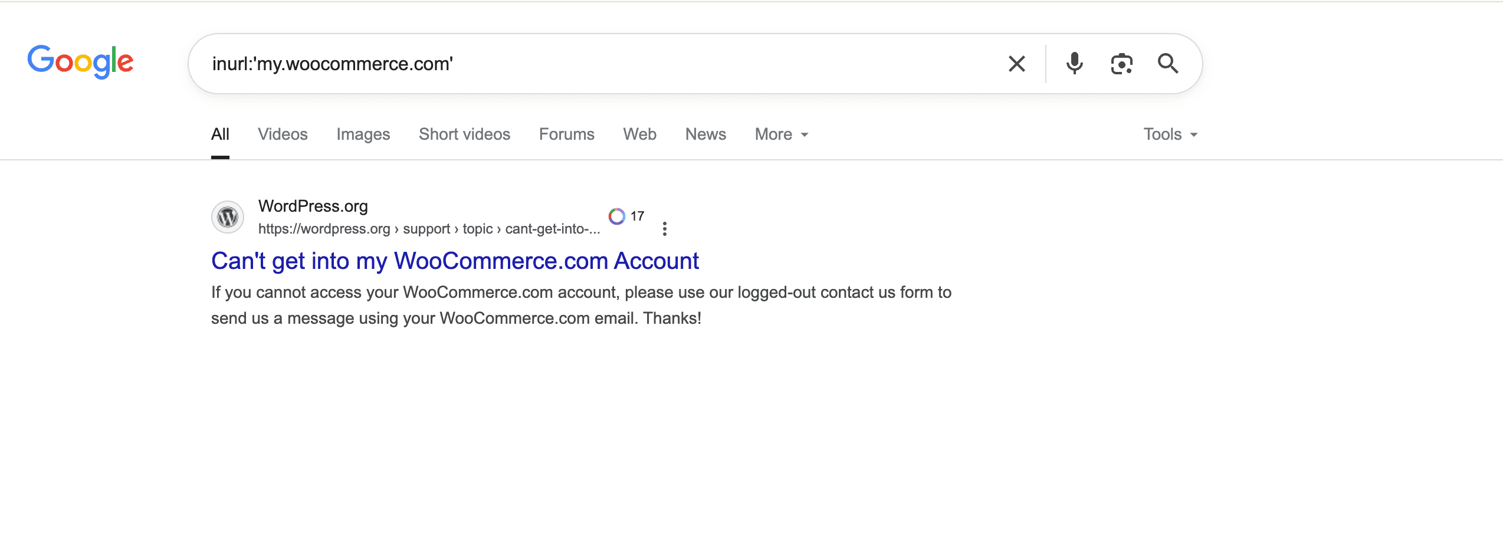Open the More results menu
Image resolution: width=1503 pixels, height=552 pixels.
coord(773,134)
